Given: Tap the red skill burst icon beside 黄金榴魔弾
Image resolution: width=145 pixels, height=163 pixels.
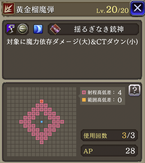Looking at the screenshot, I should pos(8,9).
